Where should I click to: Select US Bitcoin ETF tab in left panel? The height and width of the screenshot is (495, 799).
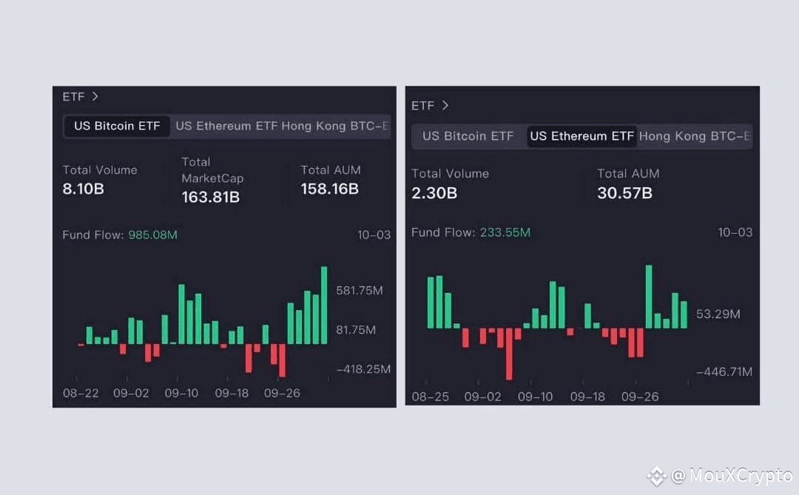tap(117, 126)
